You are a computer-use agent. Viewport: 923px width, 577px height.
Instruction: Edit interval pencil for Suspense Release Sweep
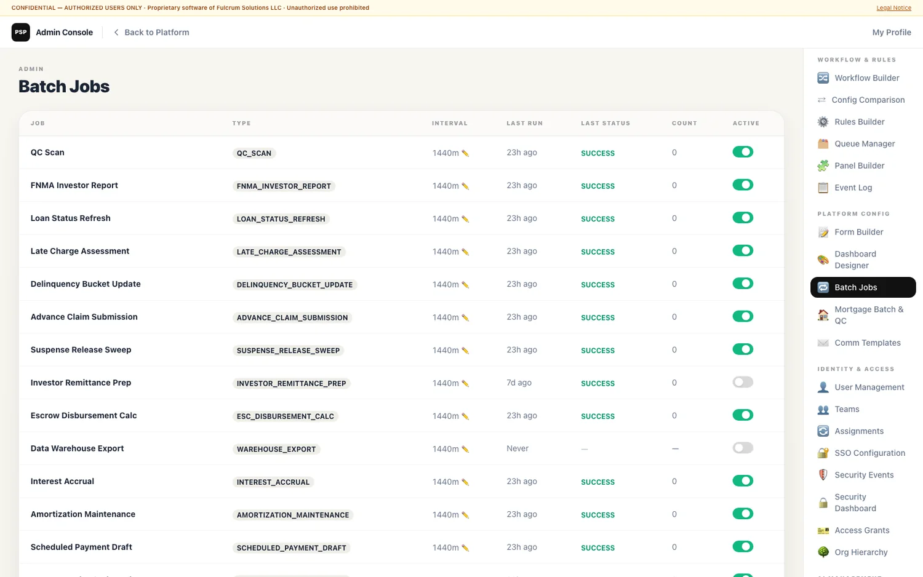pyautogui.click(x=465, y=351)
